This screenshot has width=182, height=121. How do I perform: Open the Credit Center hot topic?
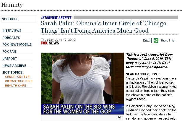(17, 77)
